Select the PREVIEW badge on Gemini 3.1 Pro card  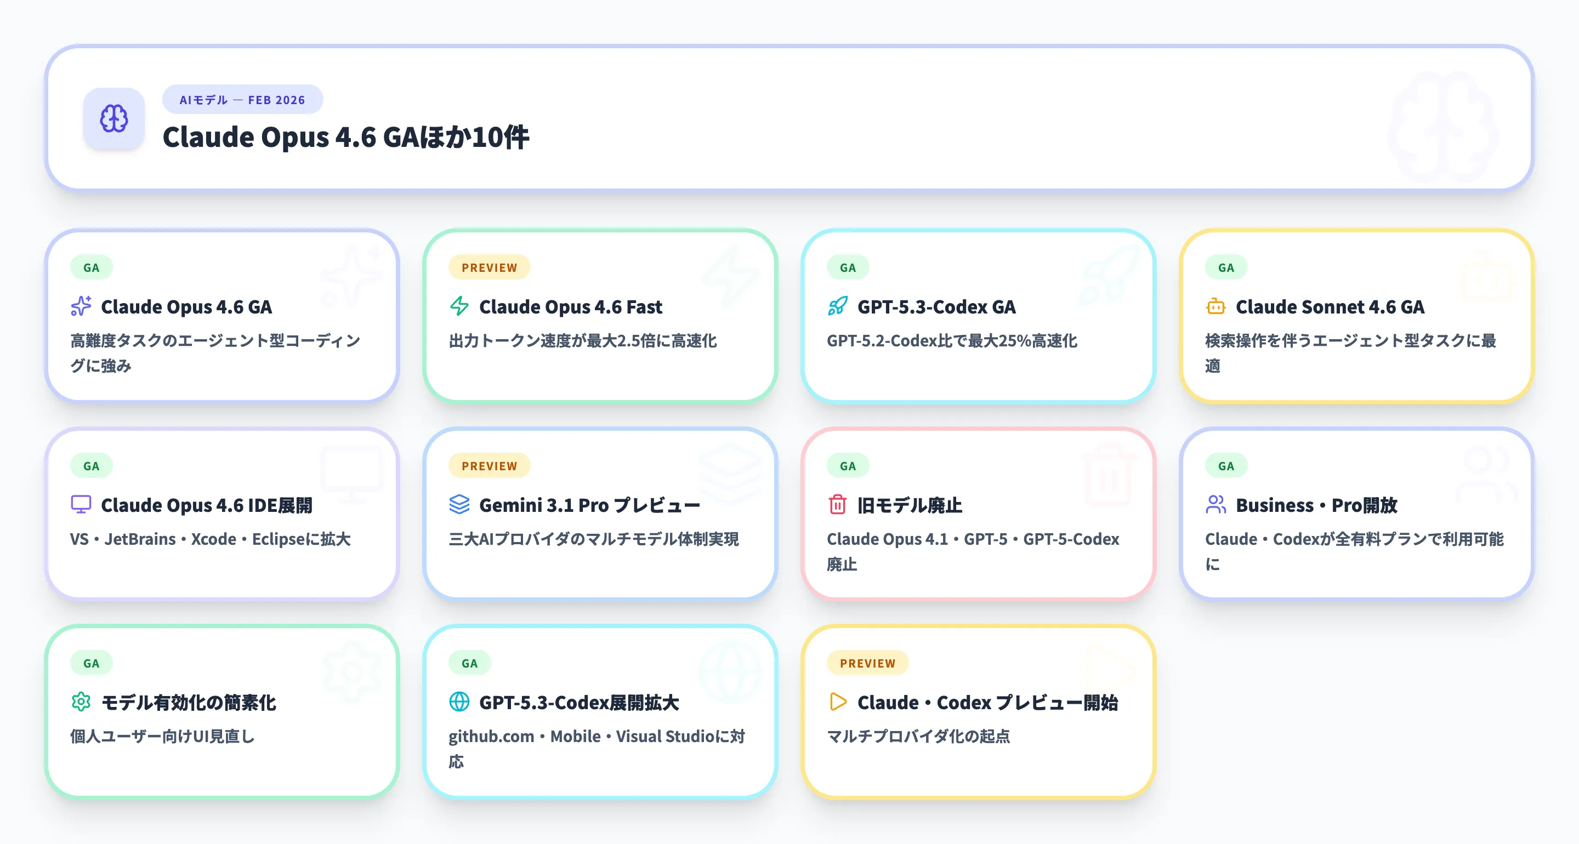coord(489,465)
